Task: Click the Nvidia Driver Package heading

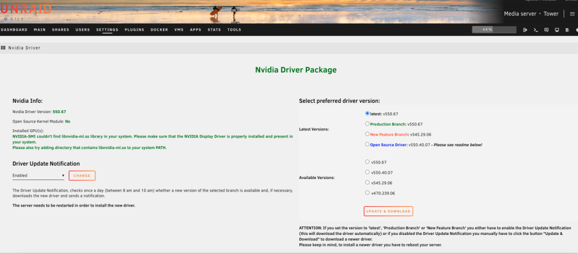Action: (x=295, y=70)
